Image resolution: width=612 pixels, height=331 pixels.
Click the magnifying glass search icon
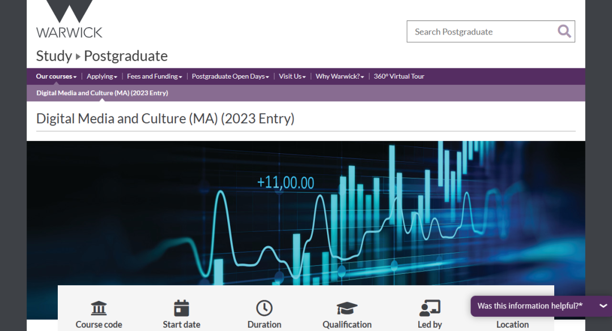[564, 31]
